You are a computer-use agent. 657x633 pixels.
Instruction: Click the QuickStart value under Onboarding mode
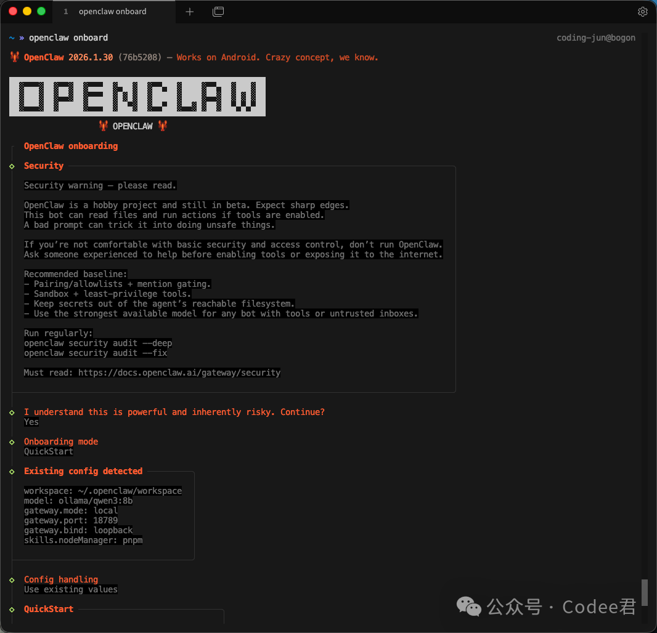point(49,451)
